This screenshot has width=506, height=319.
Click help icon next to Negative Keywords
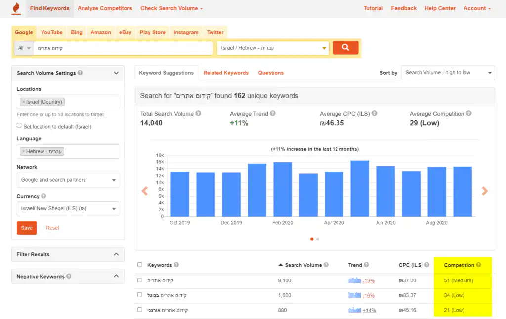click(69, 276)
